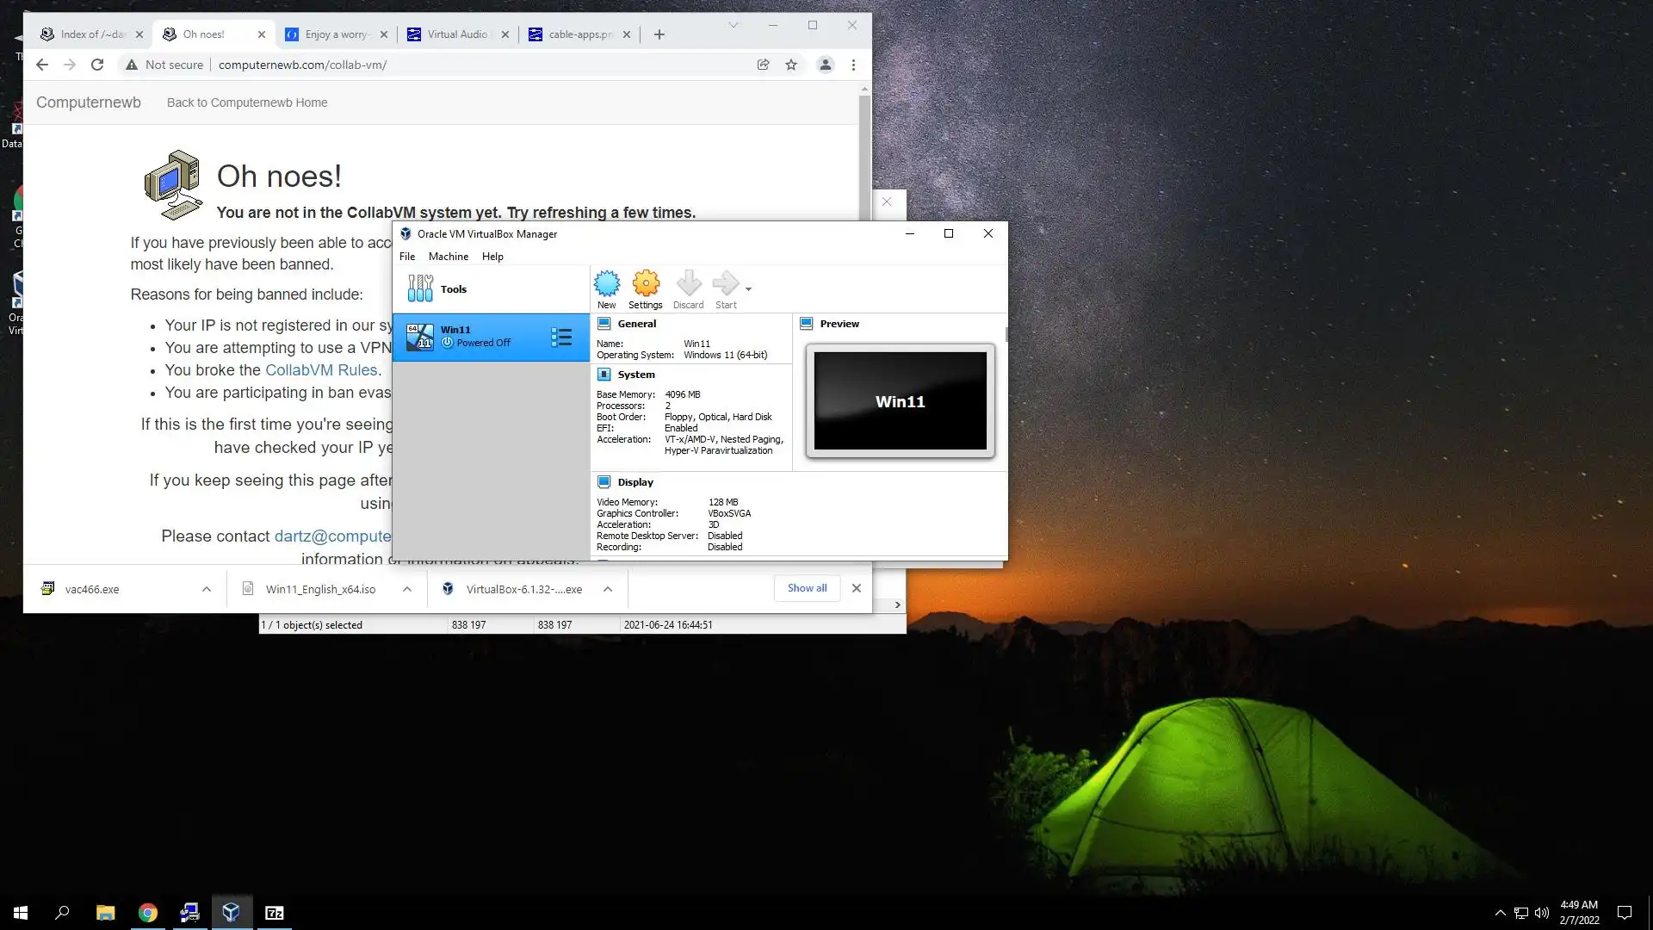Image resolution: width=1653 pixels, height=930 pixels.
Task: Expand vac466.exe download options chevron
Action: (207, 589)
